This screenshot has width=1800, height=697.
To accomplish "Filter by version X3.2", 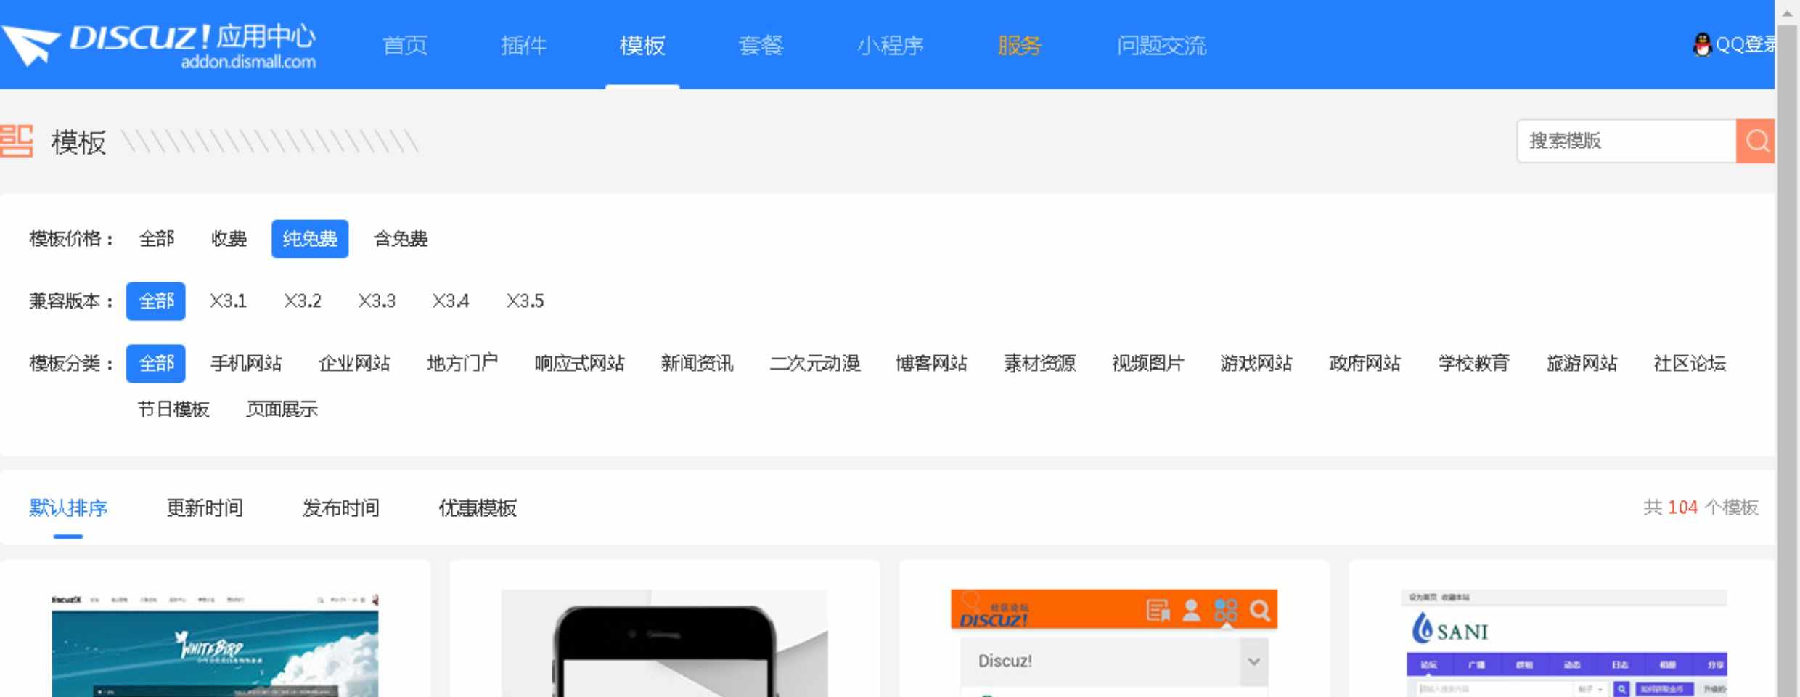I will click(302, 301).
